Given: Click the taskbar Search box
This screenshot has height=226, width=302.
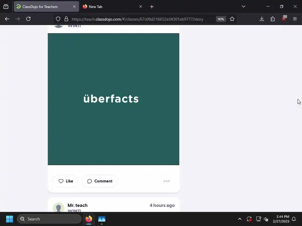Looking at the screenshot, I should [x=49, y=219].
